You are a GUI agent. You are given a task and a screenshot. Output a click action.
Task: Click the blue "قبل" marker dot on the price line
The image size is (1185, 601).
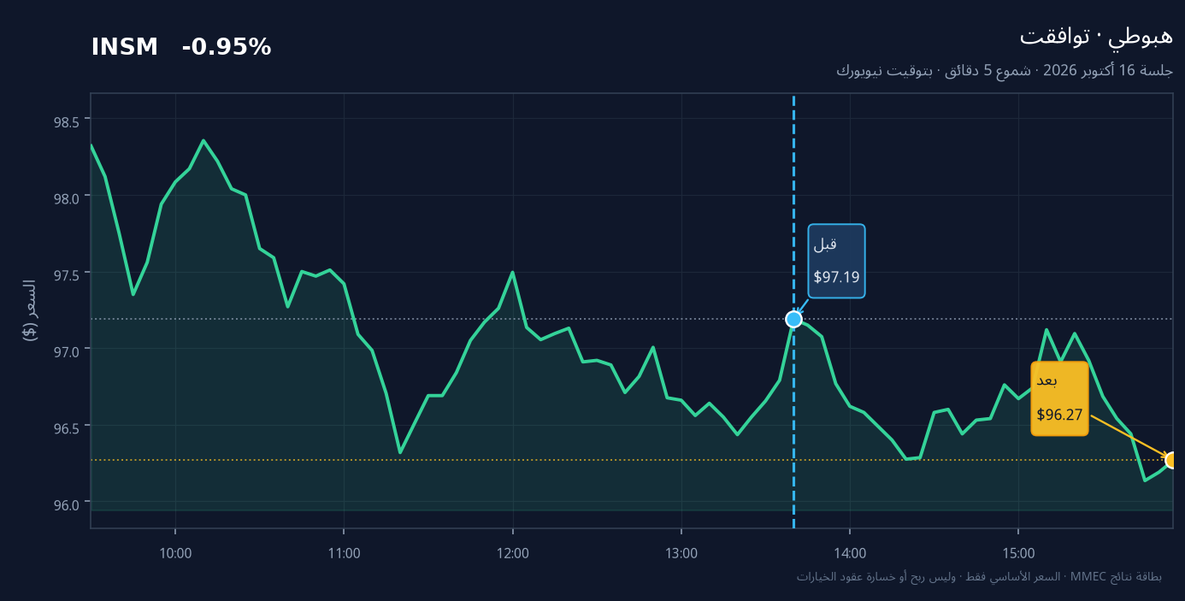(x=793, y=319)
